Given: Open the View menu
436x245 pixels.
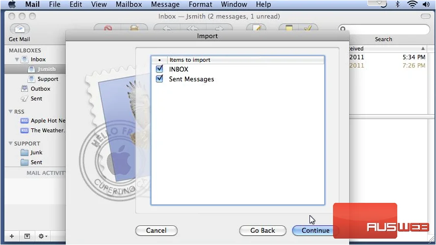Looking at the screenshot, I should 99,4.
